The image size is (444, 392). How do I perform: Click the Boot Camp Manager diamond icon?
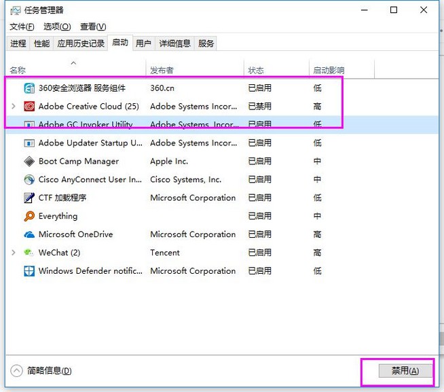(x=29, y=161)
